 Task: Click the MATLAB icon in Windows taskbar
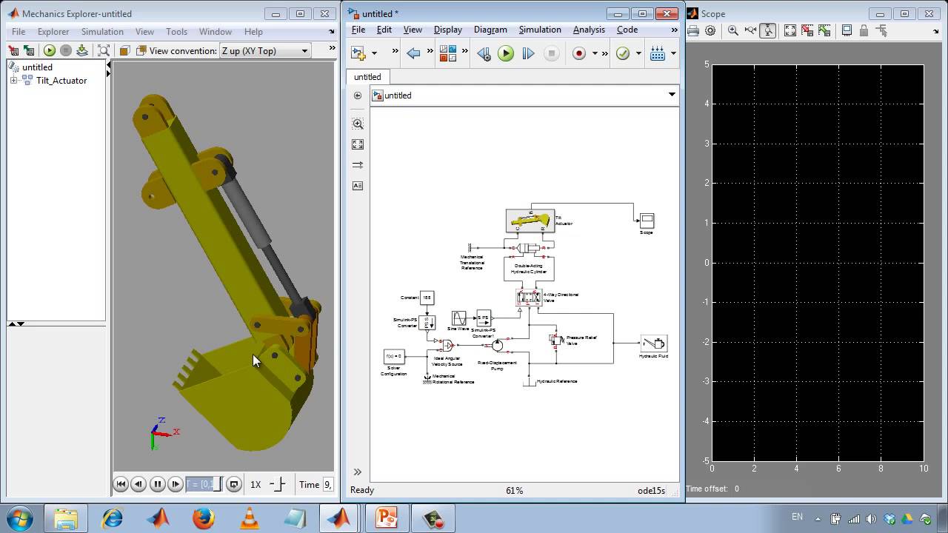click(158, 518)
